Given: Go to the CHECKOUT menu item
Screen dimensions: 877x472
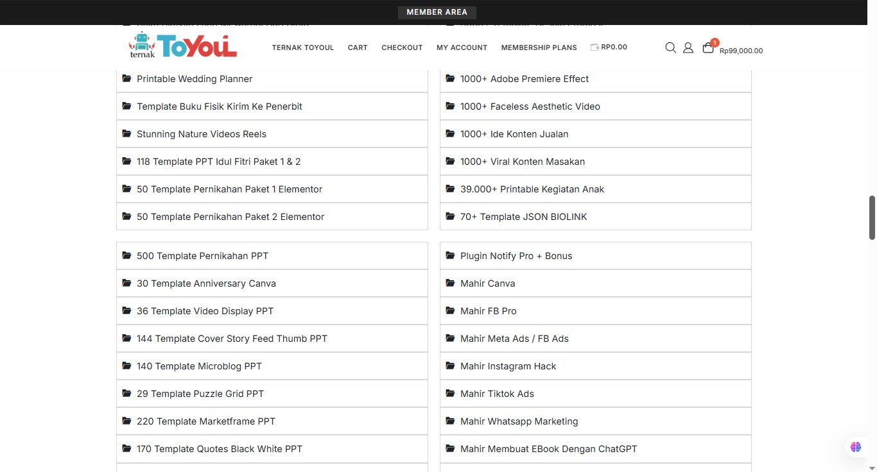Looking at the screenshot, I should pyautogui.click(x=402, y=47).
